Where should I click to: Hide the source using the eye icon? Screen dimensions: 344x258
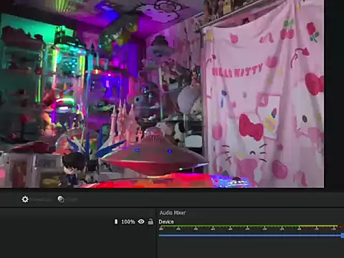coord(141,221)
